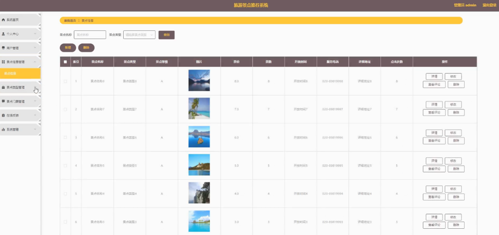The width and height of the screenshot is (499, 235).
Task: Check the checkbox for row 景点名称7
Action: coord(65,109)
